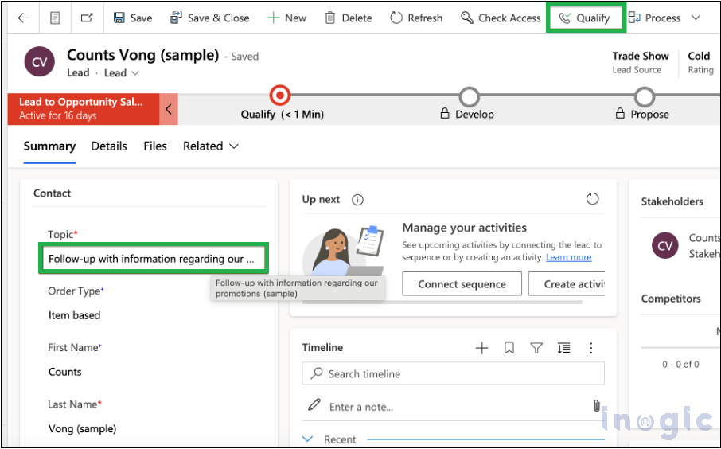Image resolution: width=721 pixels, height=449 pixels.
Task: Switch to the Details tab
Action: [109, 146]
